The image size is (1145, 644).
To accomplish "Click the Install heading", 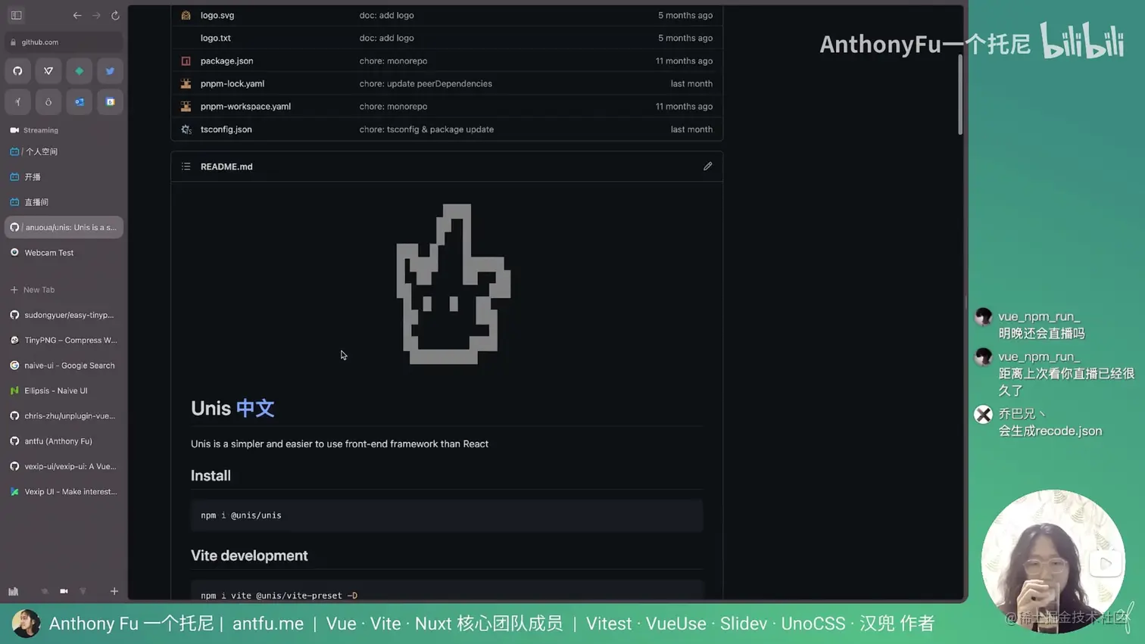I will [211, 475].
